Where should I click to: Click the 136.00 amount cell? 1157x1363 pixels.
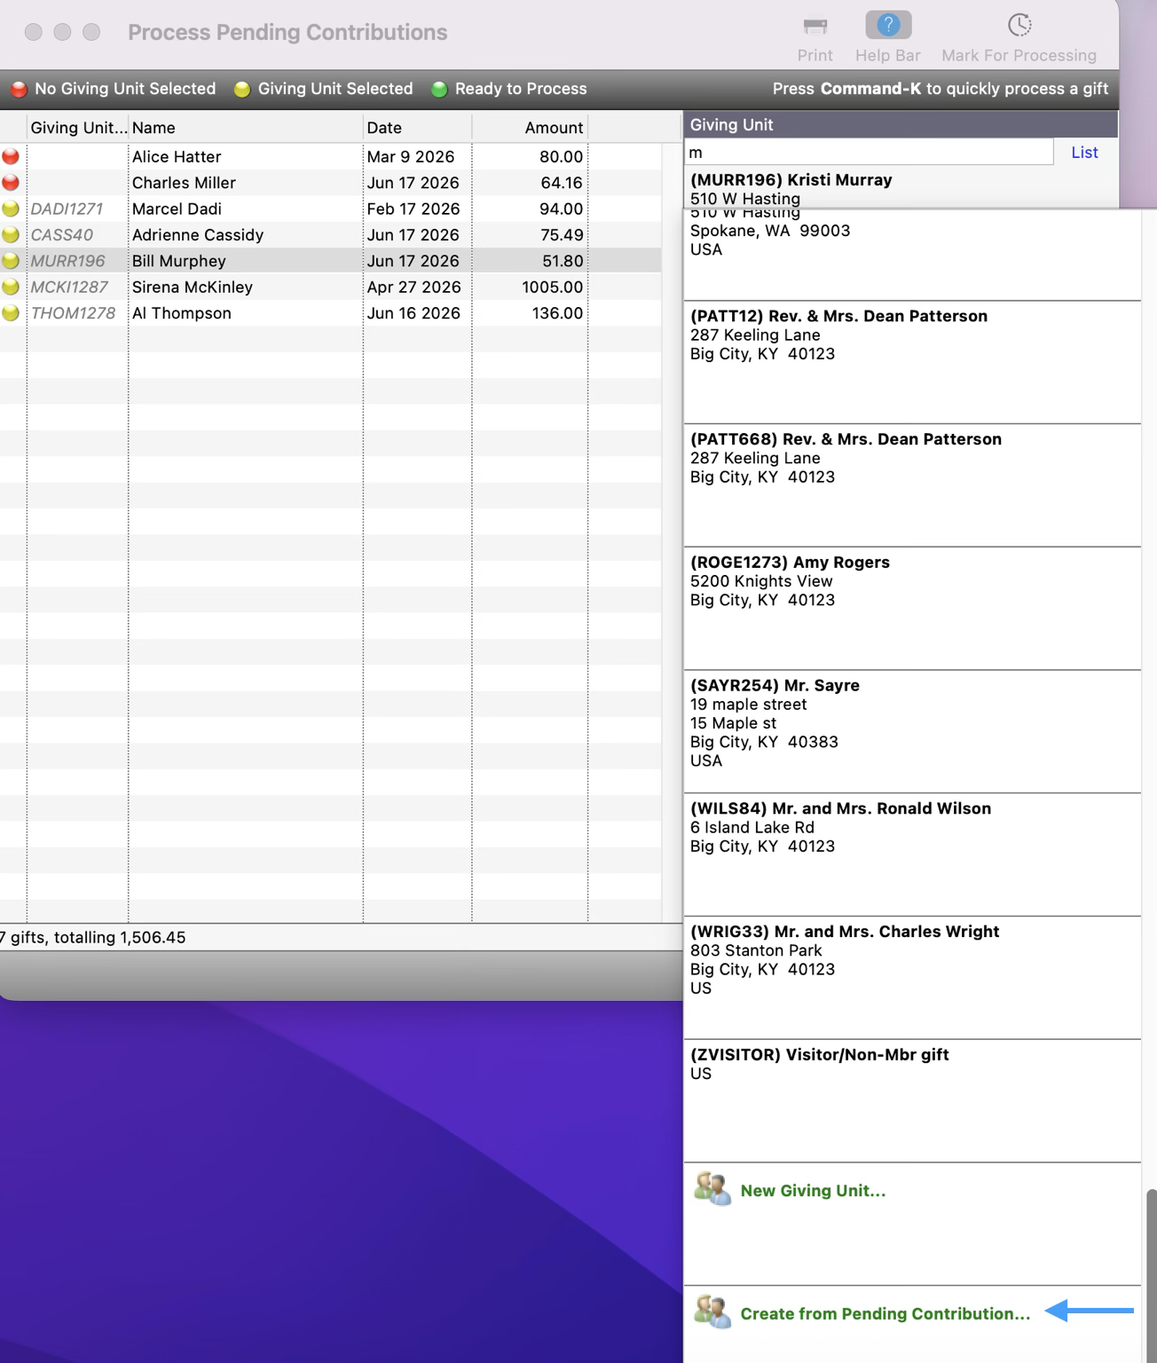click(557, 313)
